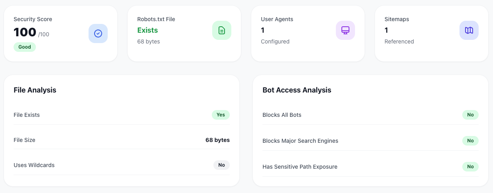The width and height of the screenshot is (493, 193).
Task: Click the Security Score checkmark icon
Action: click(x=98, y=33)
